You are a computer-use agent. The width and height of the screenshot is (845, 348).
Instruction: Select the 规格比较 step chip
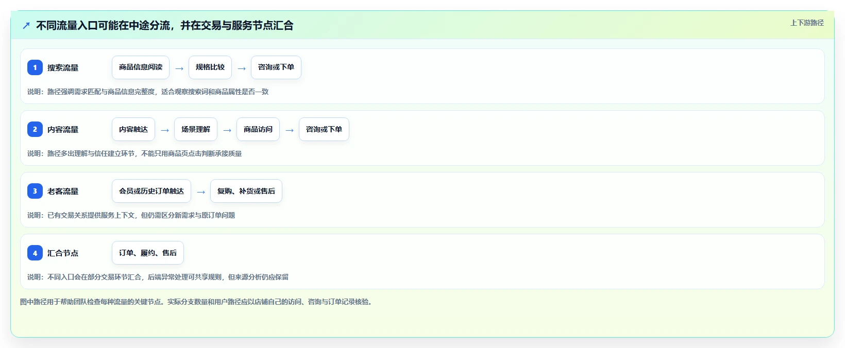pyautogui.click(x=210, y=67)
